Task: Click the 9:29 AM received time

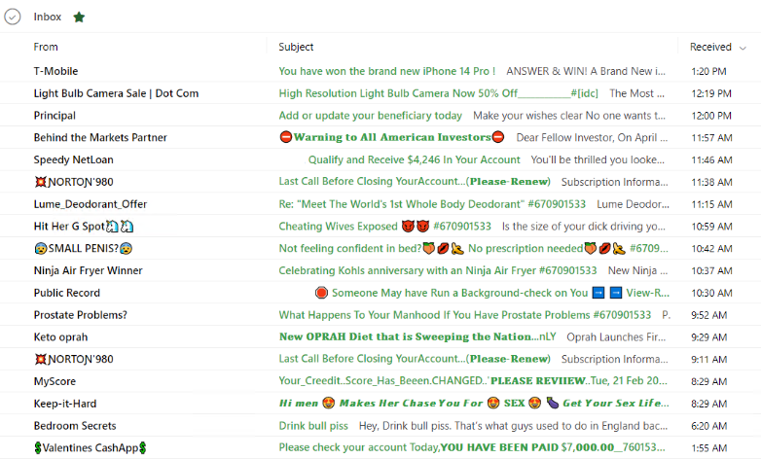Action: coord(709,337)
